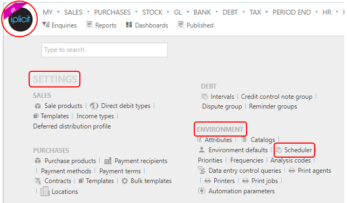Select the Scheduler clock icon

click(278, 150)
